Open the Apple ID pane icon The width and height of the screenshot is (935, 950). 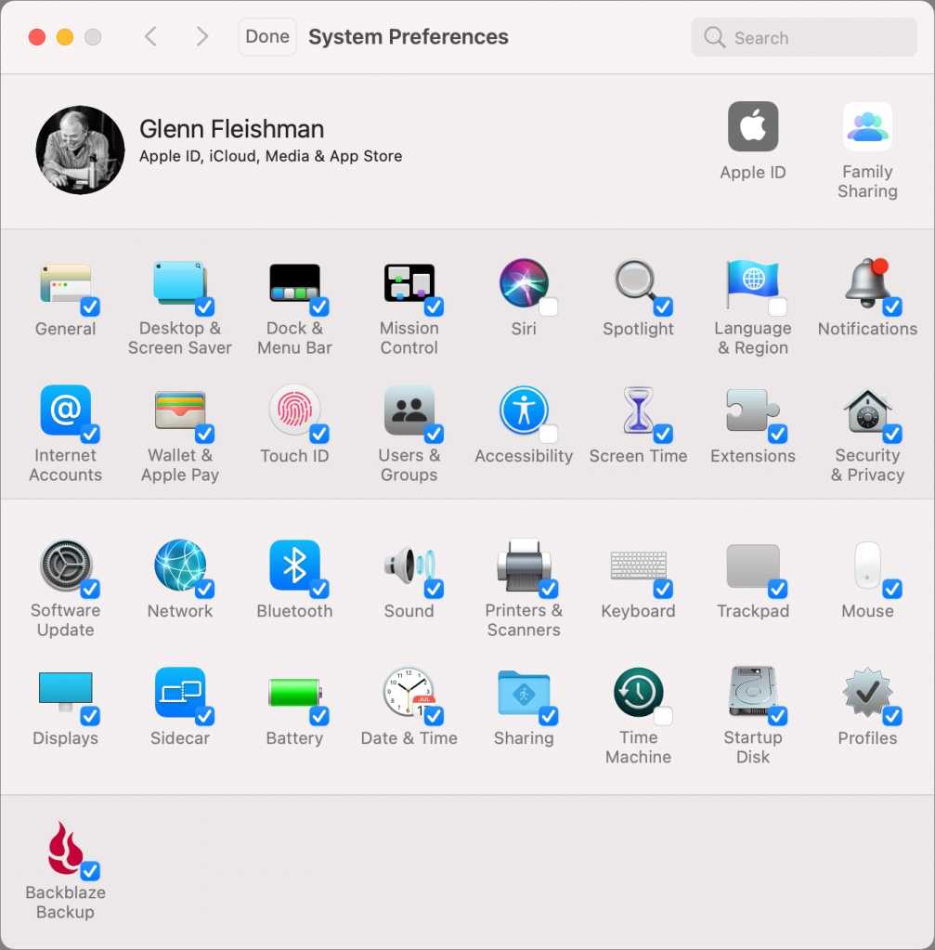(x=753, y=126)
